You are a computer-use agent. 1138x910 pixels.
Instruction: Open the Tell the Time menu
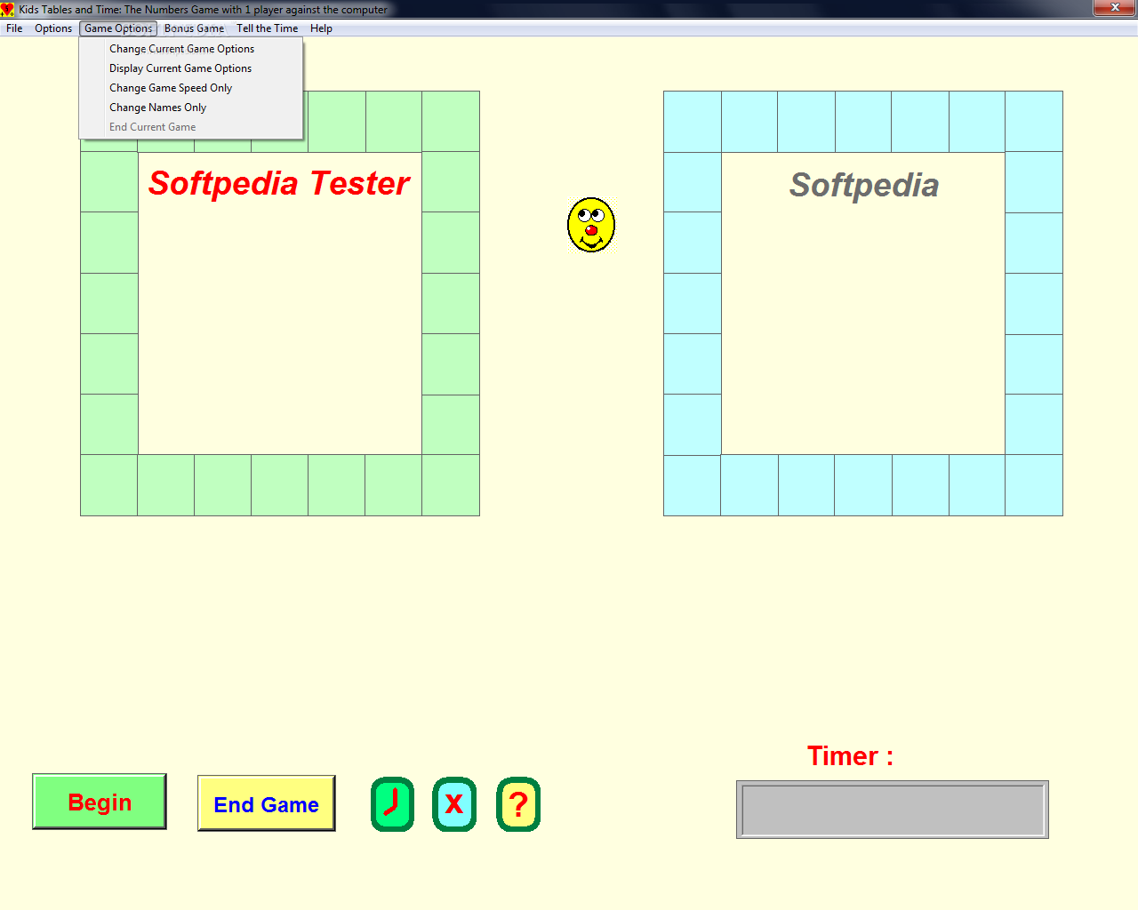click(268, 28)
